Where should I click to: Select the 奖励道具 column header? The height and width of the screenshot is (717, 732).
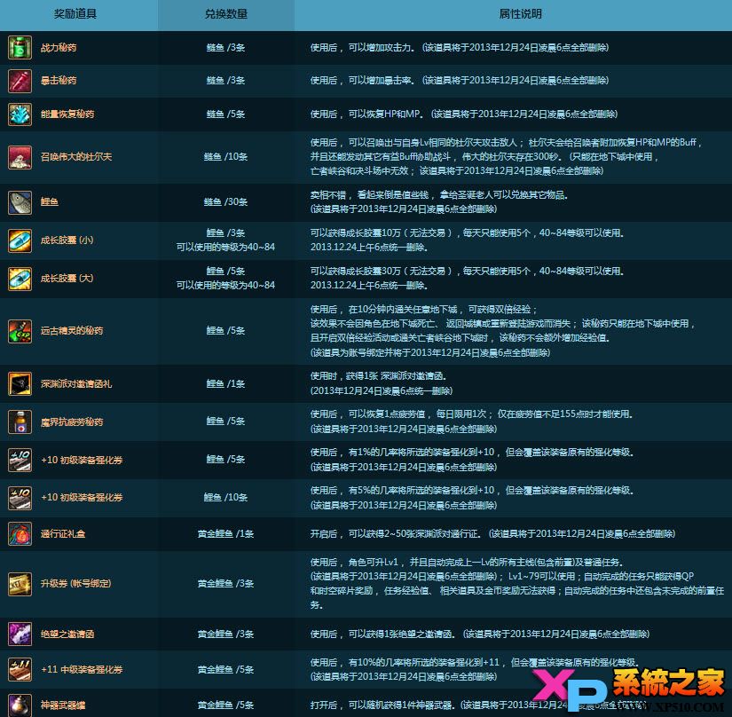(x=75, y=13)
